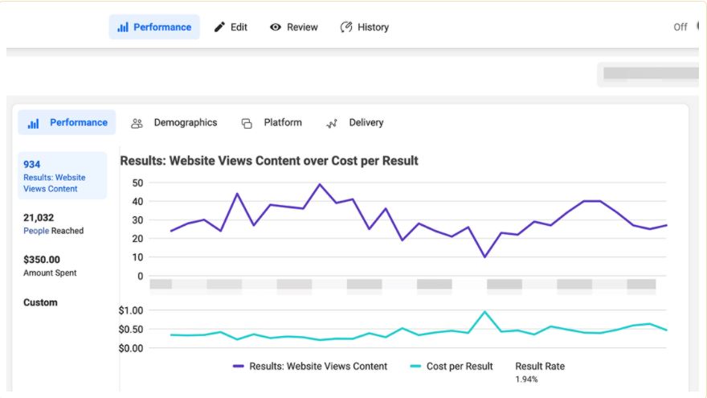This screenshot has width=707, height=398.
Task: Open the Custom metric selector
Action: (40, 302)
